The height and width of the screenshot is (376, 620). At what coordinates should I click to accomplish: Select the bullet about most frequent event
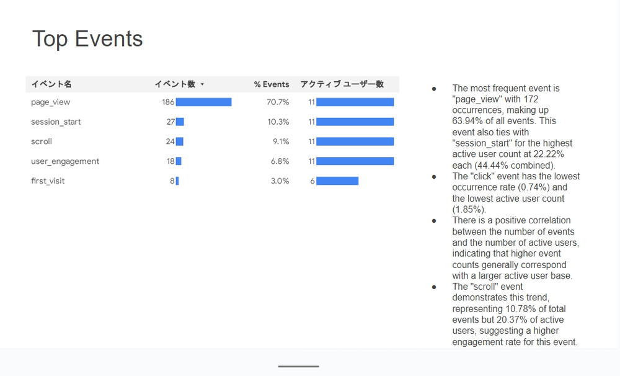pyautogui.click(x=507, y=127)
